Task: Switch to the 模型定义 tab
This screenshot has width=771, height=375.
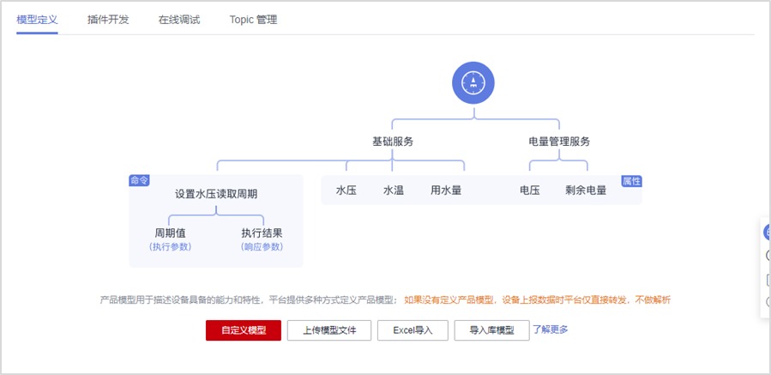Action: [37, 19]
